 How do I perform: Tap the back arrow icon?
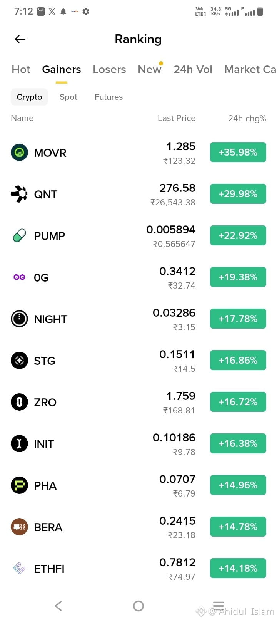click(20, 39)
